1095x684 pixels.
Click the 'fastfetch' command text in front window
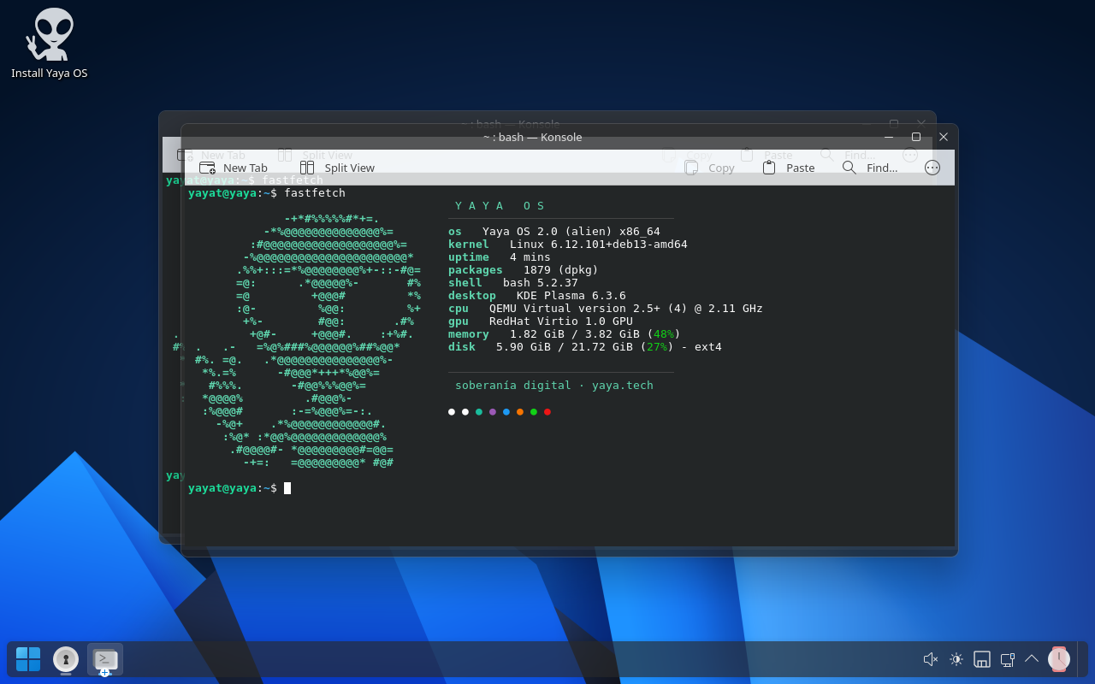315,193
